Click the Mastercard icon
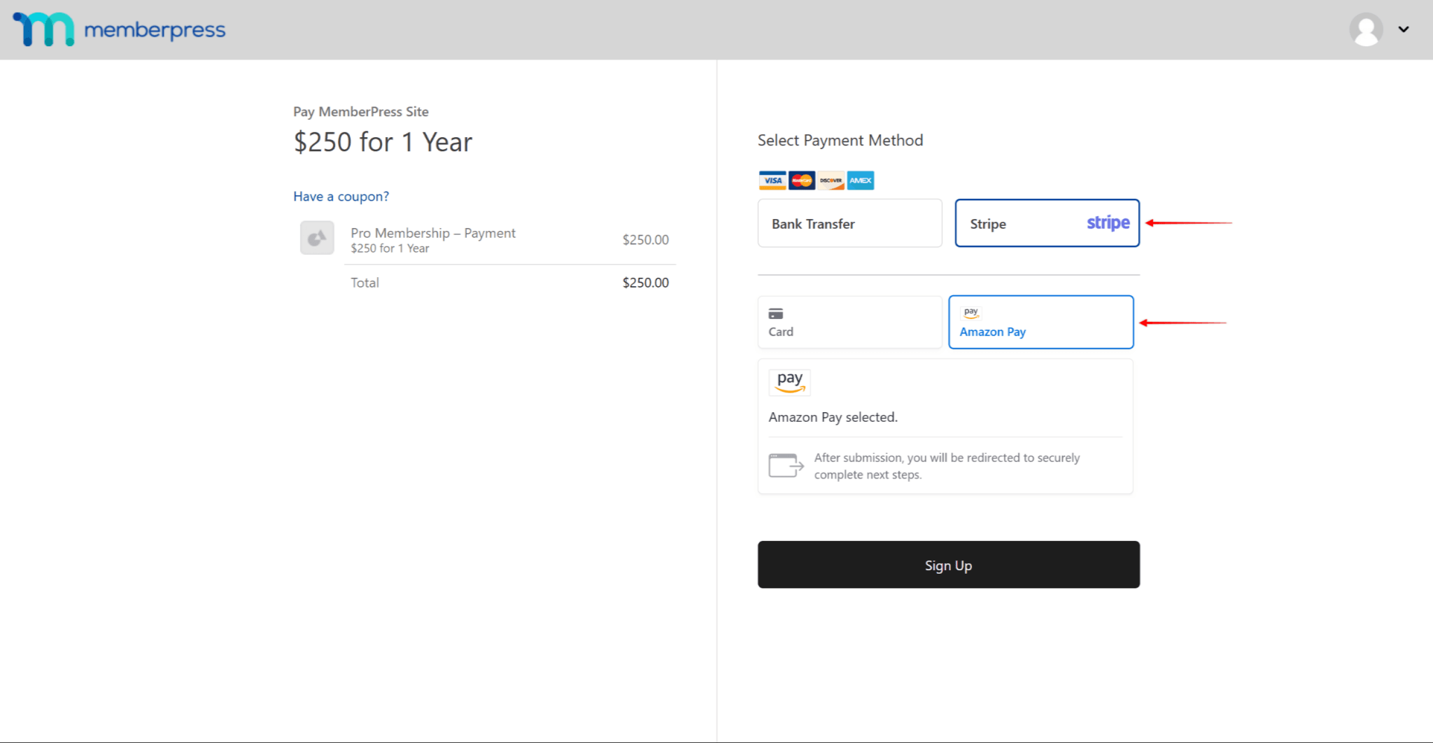1433x743 pixels. pyautogui.click(x=801, y=180)
